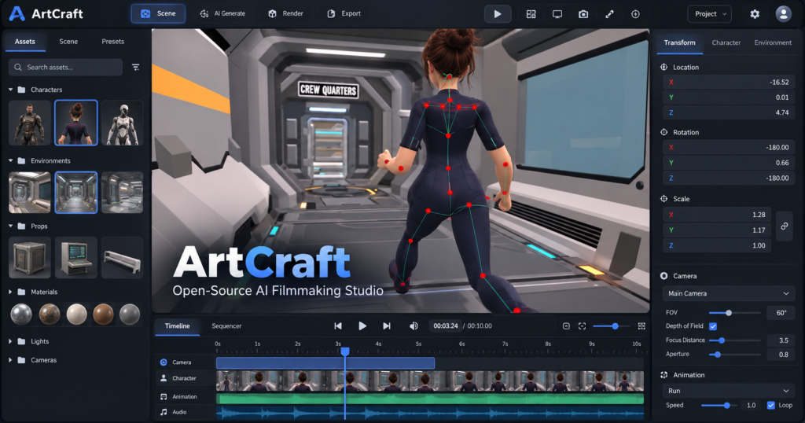Click the timeline play button
The height and width of the screenshot is (423, 805).
tap(362, 326)
